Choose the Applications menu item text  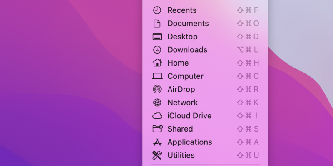(189, 142)
